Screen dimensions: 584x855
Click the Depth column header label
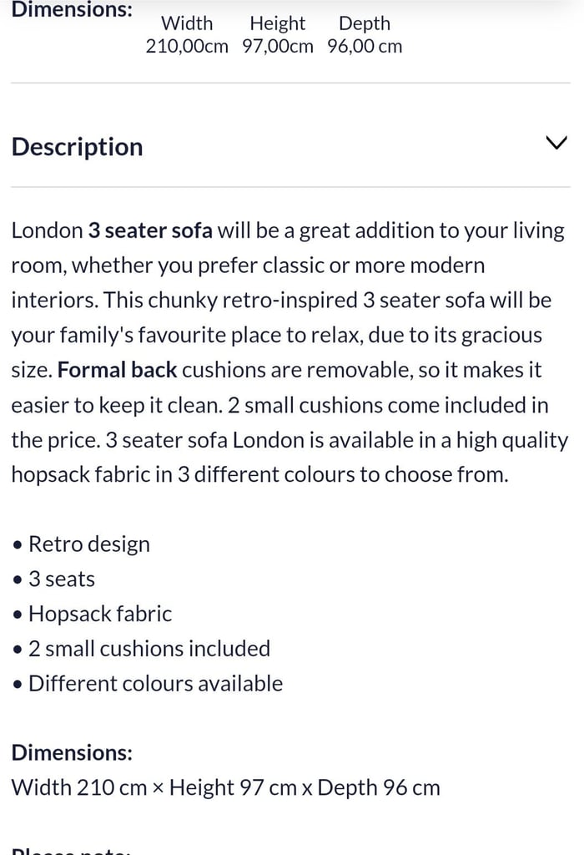pyautogui.click(x=364, y=23)
